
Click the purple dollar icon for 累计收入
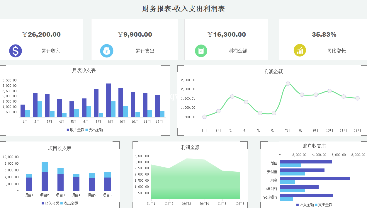pyautogui.click(x=16, y=51)
